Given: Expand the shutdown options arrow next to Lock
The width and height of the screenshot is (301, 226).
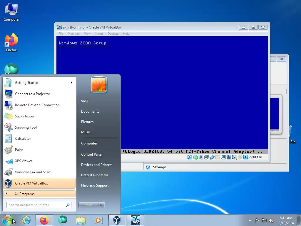Looking at the screenshot, I should click(x=101, y=205).
